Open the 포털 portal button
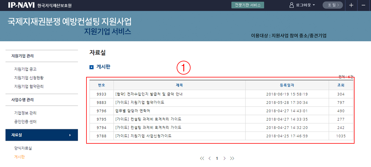Viewport: 371px width, 167px height. pyautogui.click(x=333, y=5)
